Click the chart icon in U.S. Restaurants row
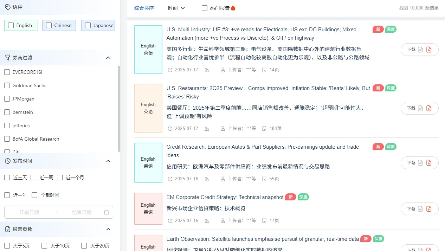445x251 pixels. (x=207, y=129)
